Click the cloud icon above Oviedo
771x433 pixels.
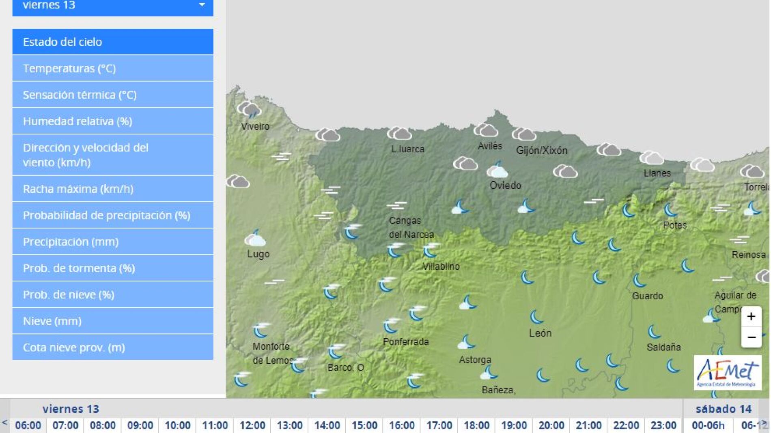point(497,170)
